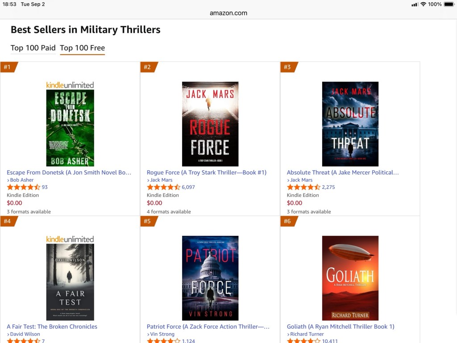This screenshot has width=457, height=343.
Task: Click the star rating for Rogue Force
Action: (x=163, y=187)
